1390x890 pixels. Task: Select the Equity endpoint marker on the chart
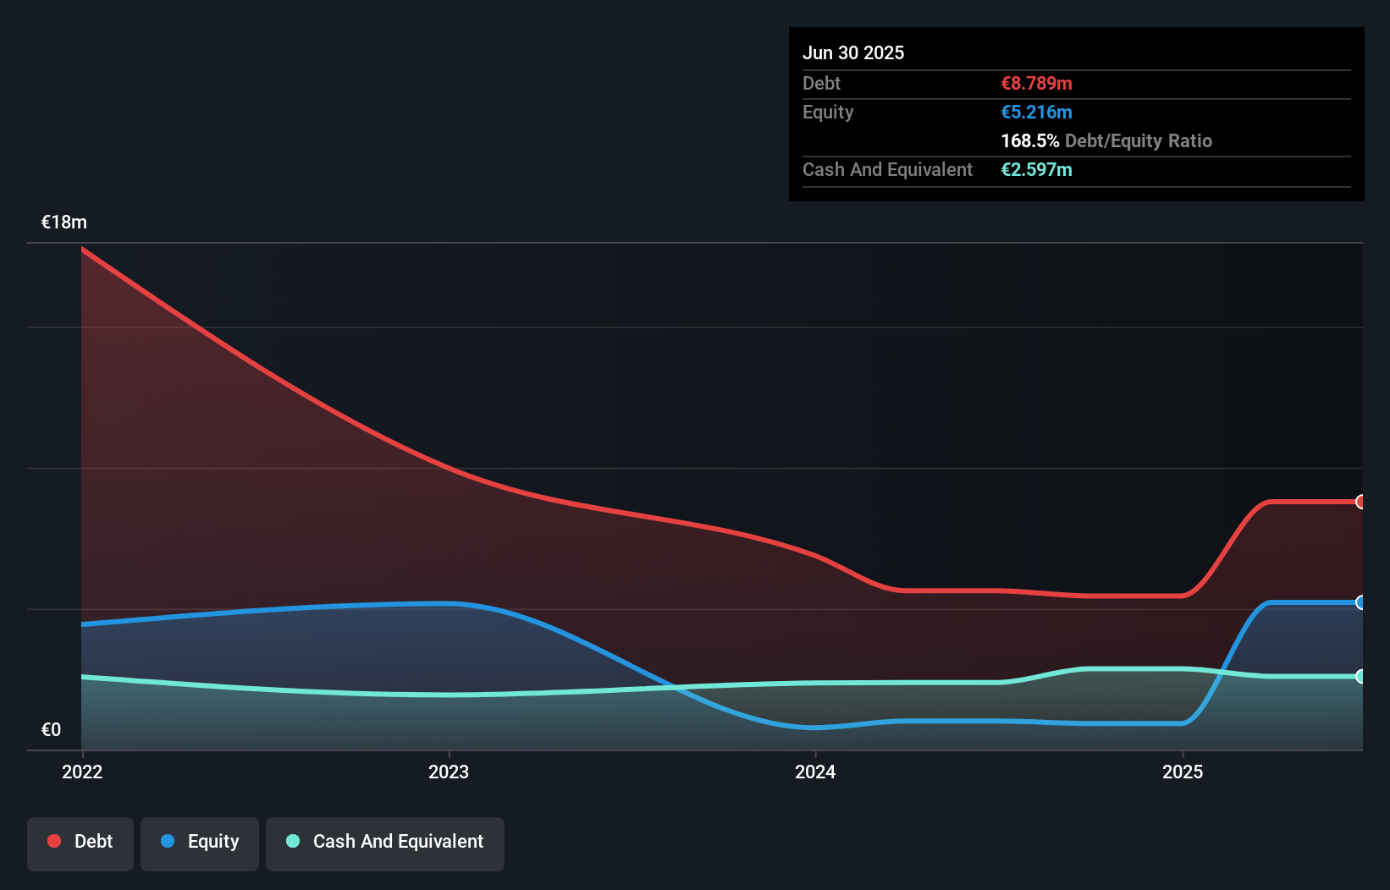pos(1360,602)
